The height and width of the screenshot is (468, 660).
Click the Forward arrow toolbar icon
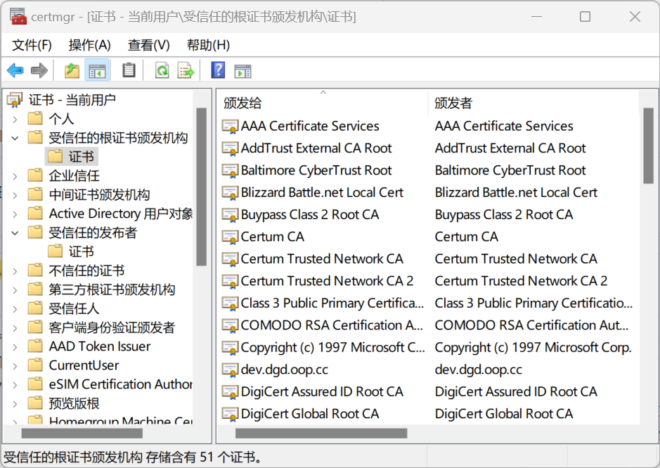[39, 70]
